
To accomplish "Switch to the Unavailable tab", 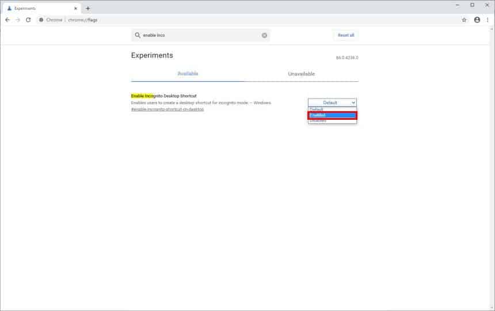I will pos(302,74).
